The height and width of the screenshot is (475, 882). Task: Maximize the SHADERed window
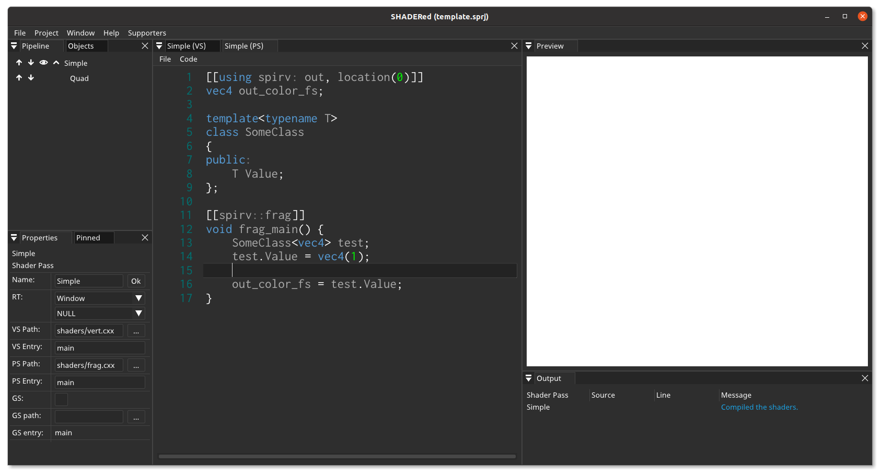845,17
